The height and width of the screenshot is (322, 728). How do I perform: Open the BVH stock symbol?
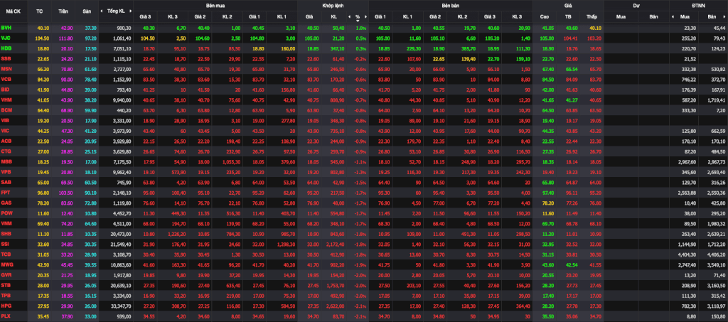(6, 28)
